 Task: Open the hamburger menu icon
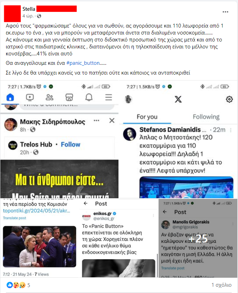[109, 97]
